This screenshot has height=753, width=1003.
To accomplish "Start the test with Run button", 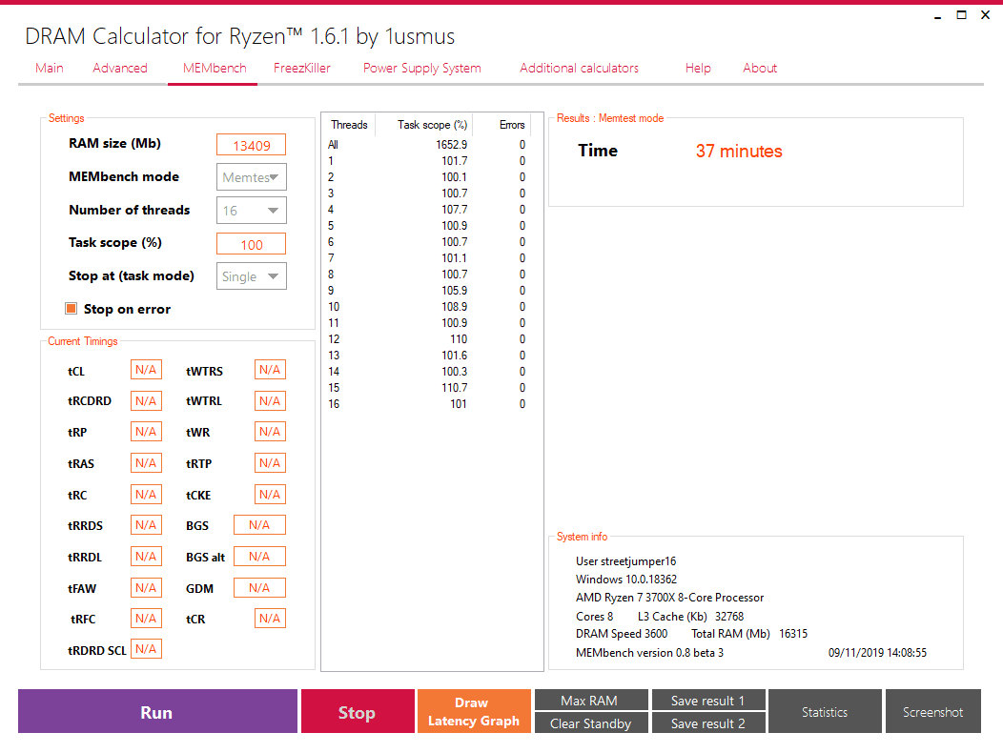I will pos(157,711).
